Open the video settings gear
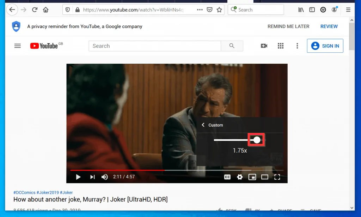 click(x=240, y=177)
